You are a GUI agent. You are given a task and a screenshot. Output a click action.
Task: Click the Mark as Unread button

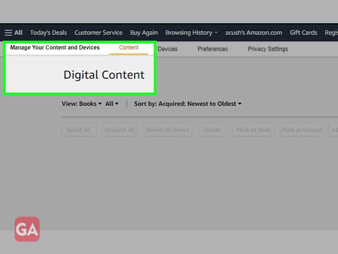(x=301, y=130)
